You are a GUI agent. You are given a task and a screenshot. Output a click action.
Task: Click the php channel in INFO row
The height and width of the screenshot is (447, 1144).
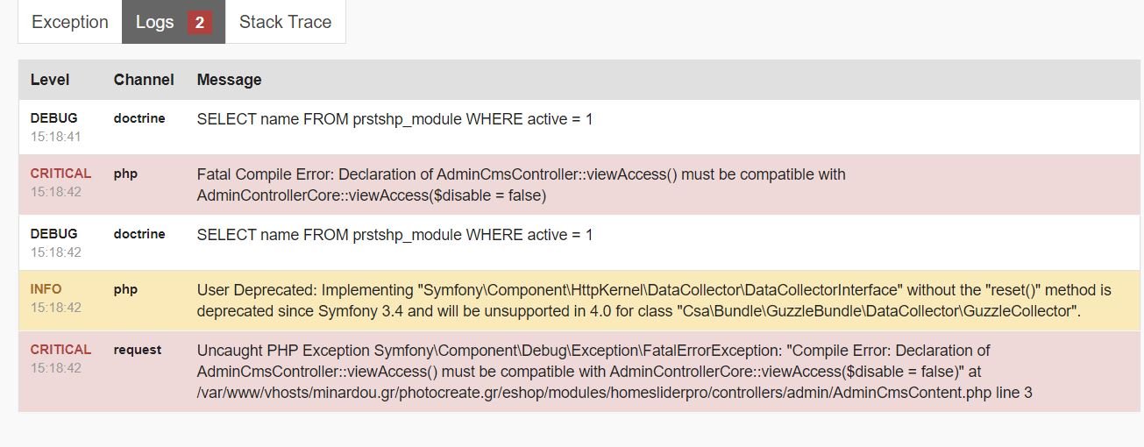(125, 289)
